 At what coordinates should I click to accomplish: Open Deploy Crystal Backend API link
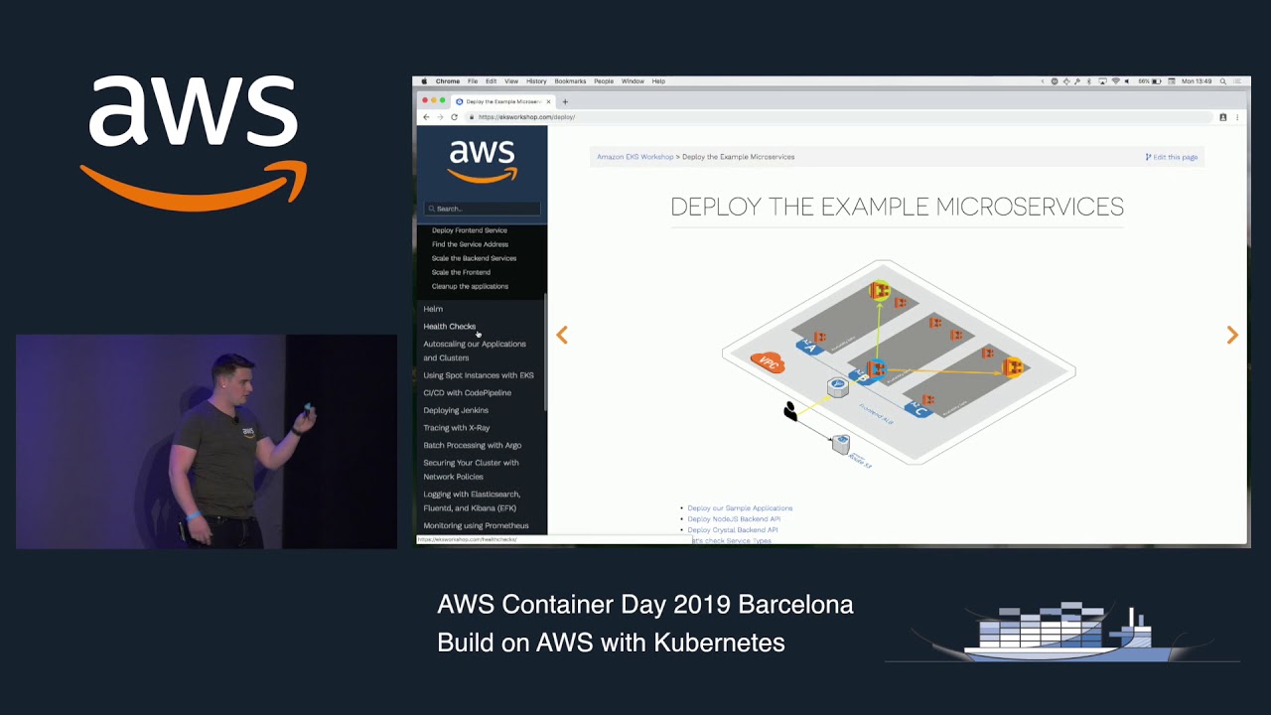coord(733,530)
